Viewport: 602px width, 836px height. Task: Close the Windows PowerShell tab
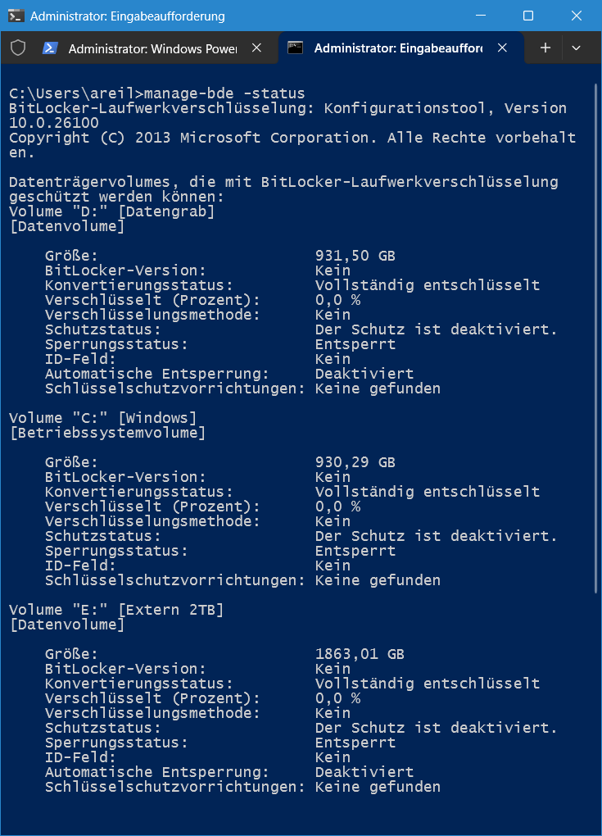pyautogui.click(x=256, y=48)
